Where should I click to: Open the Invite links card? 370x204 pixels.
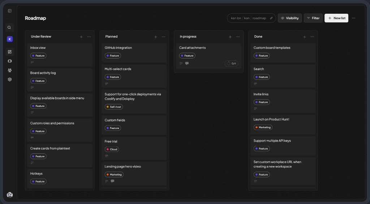coord(283,101)
